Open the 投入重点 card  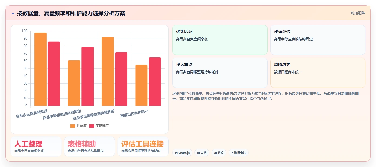point(220,73)
